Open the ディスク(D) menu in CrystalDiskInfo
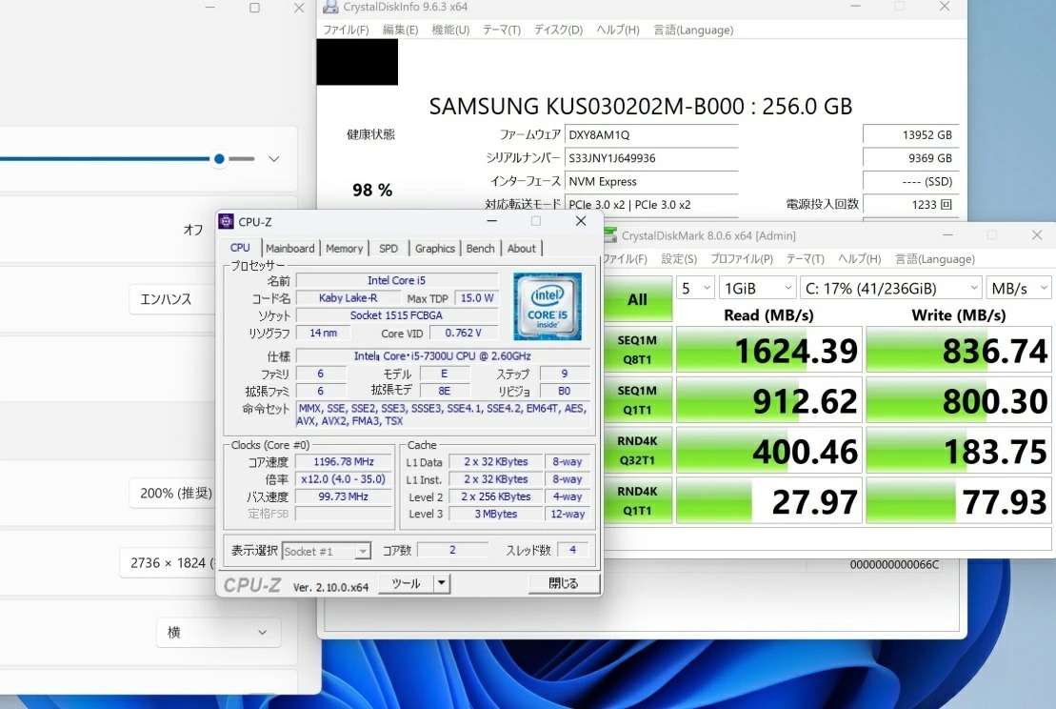Image resolution: width=1056 pixels, height=709 pixels. [558, 30]
